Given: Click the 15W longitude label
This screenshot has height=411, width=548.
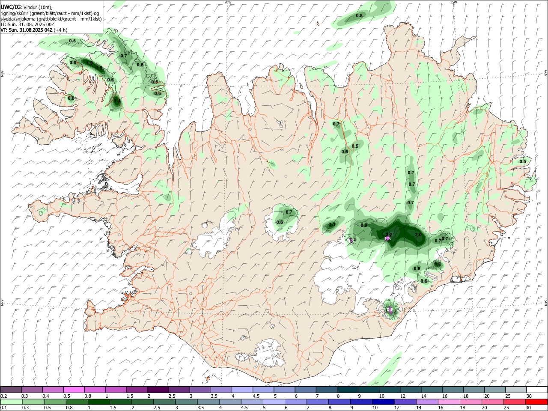Looking at the screenshot, I should [x=453, y=2].
